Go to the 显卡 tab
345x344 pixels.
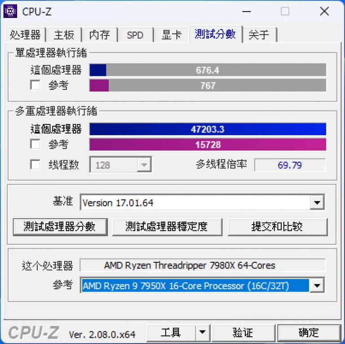(x=172, y=35)
